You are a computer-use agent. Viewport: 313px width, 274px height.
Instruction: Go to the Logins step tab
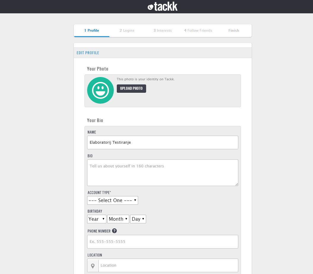point(127,31)
